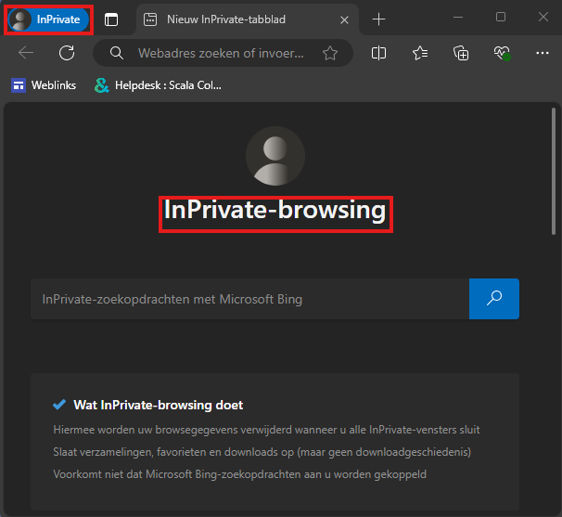562x517 pixels.
Task: Open the InPrivate profile badge
Action: (49, 19)
